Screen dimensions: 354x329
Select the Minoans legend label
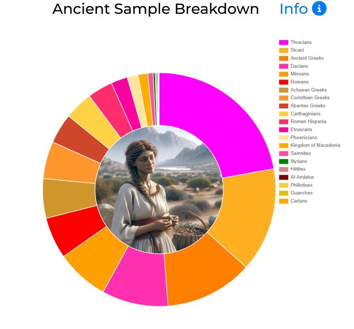coord(300,74)
